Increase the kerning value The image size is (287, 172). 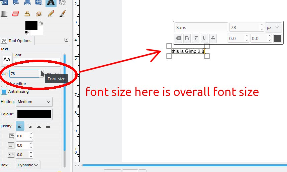click(x=270, y=36)
